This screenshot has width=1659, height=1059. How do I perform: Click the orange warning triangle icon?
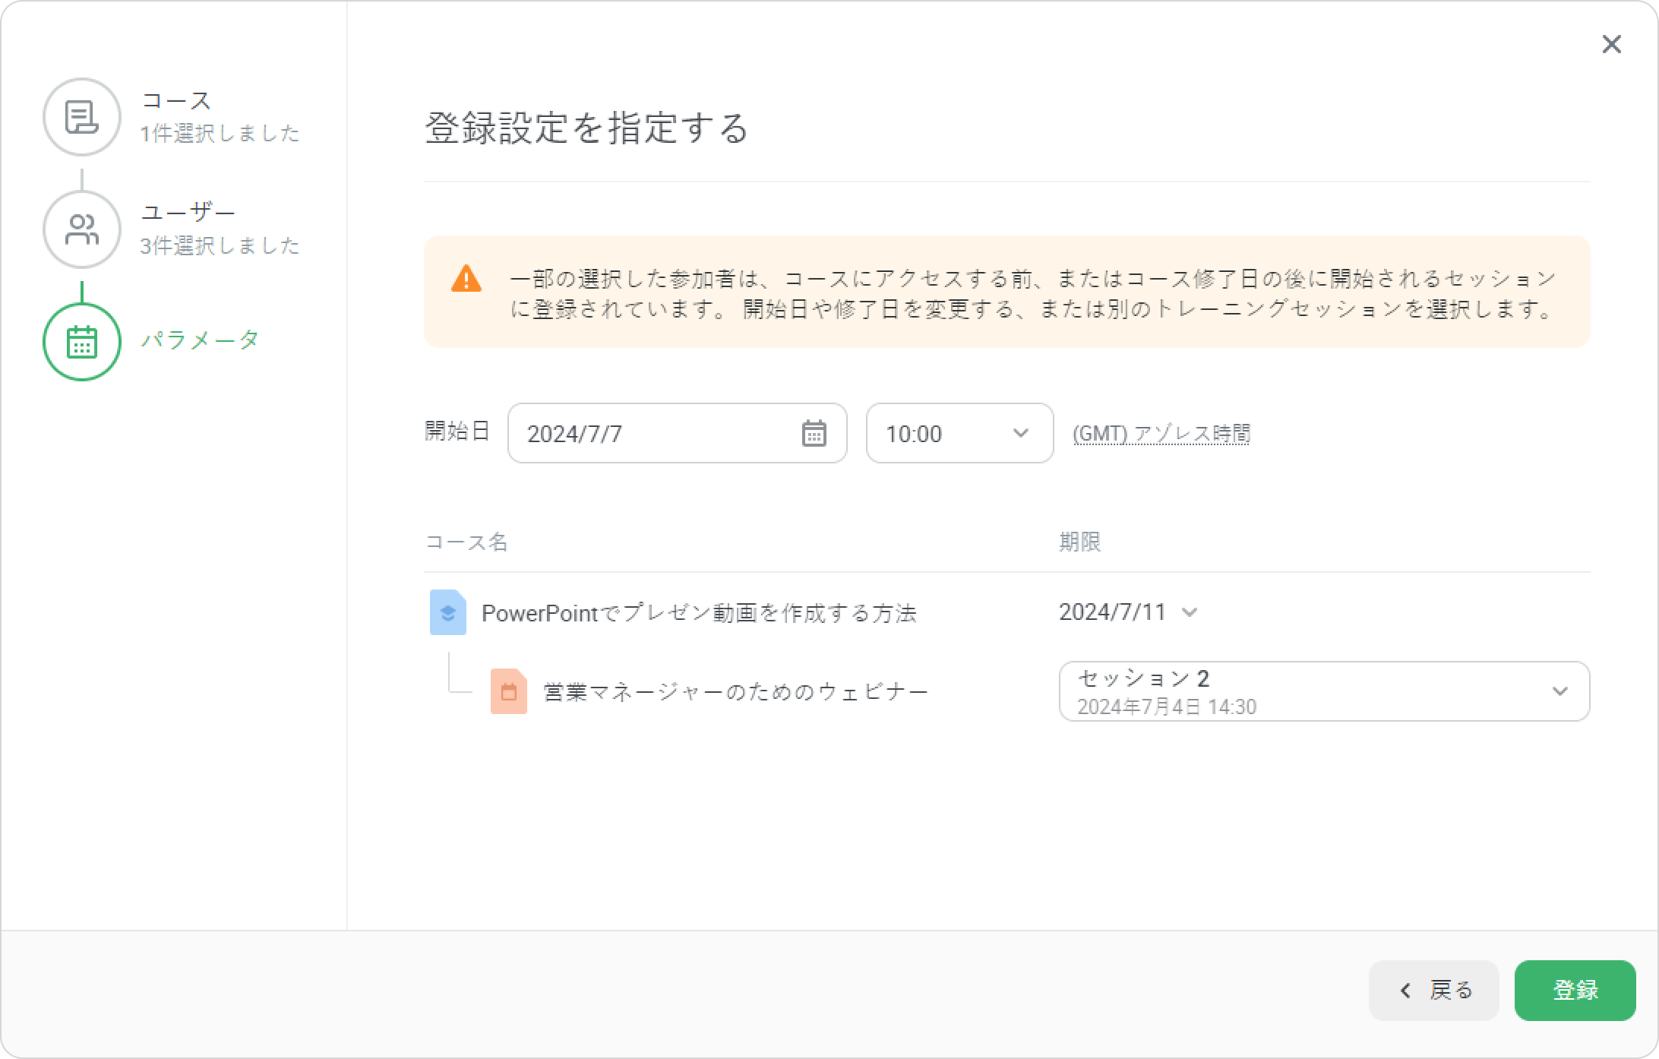[466, 279]
